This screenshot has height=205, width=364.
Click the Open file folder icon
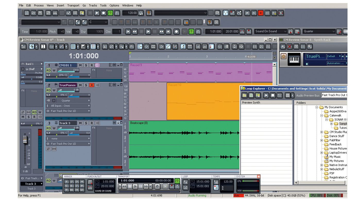point(33,13)
